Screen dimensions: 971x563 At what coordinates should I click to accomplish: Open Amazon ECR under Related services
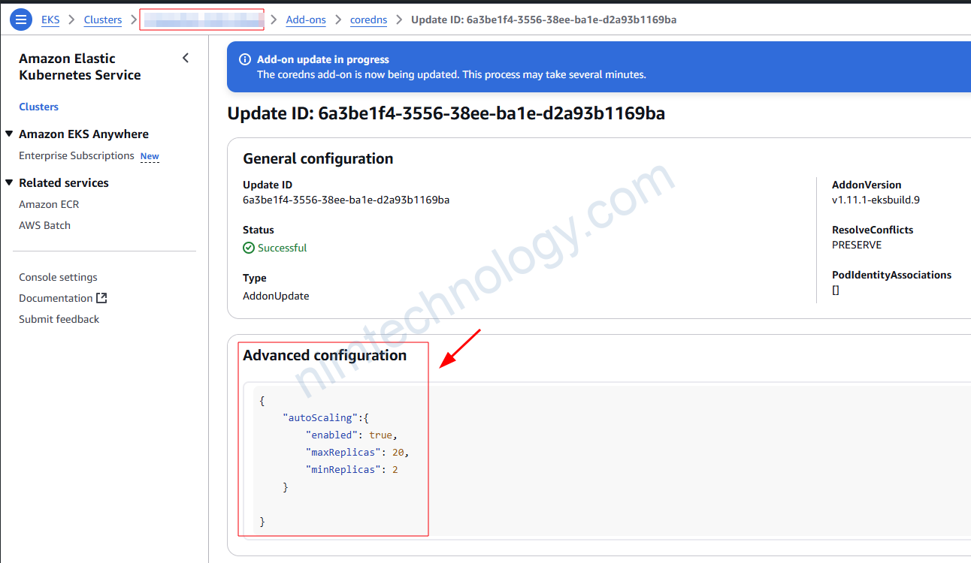point(49,204)
